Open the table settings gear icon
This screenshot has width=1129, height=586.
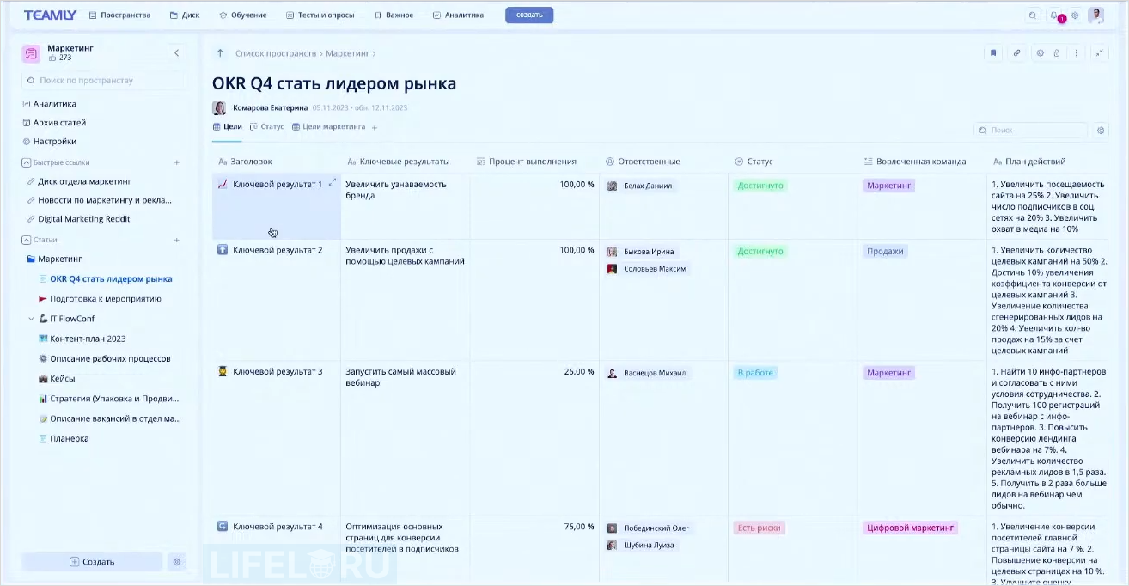(x=1101, y=130)
